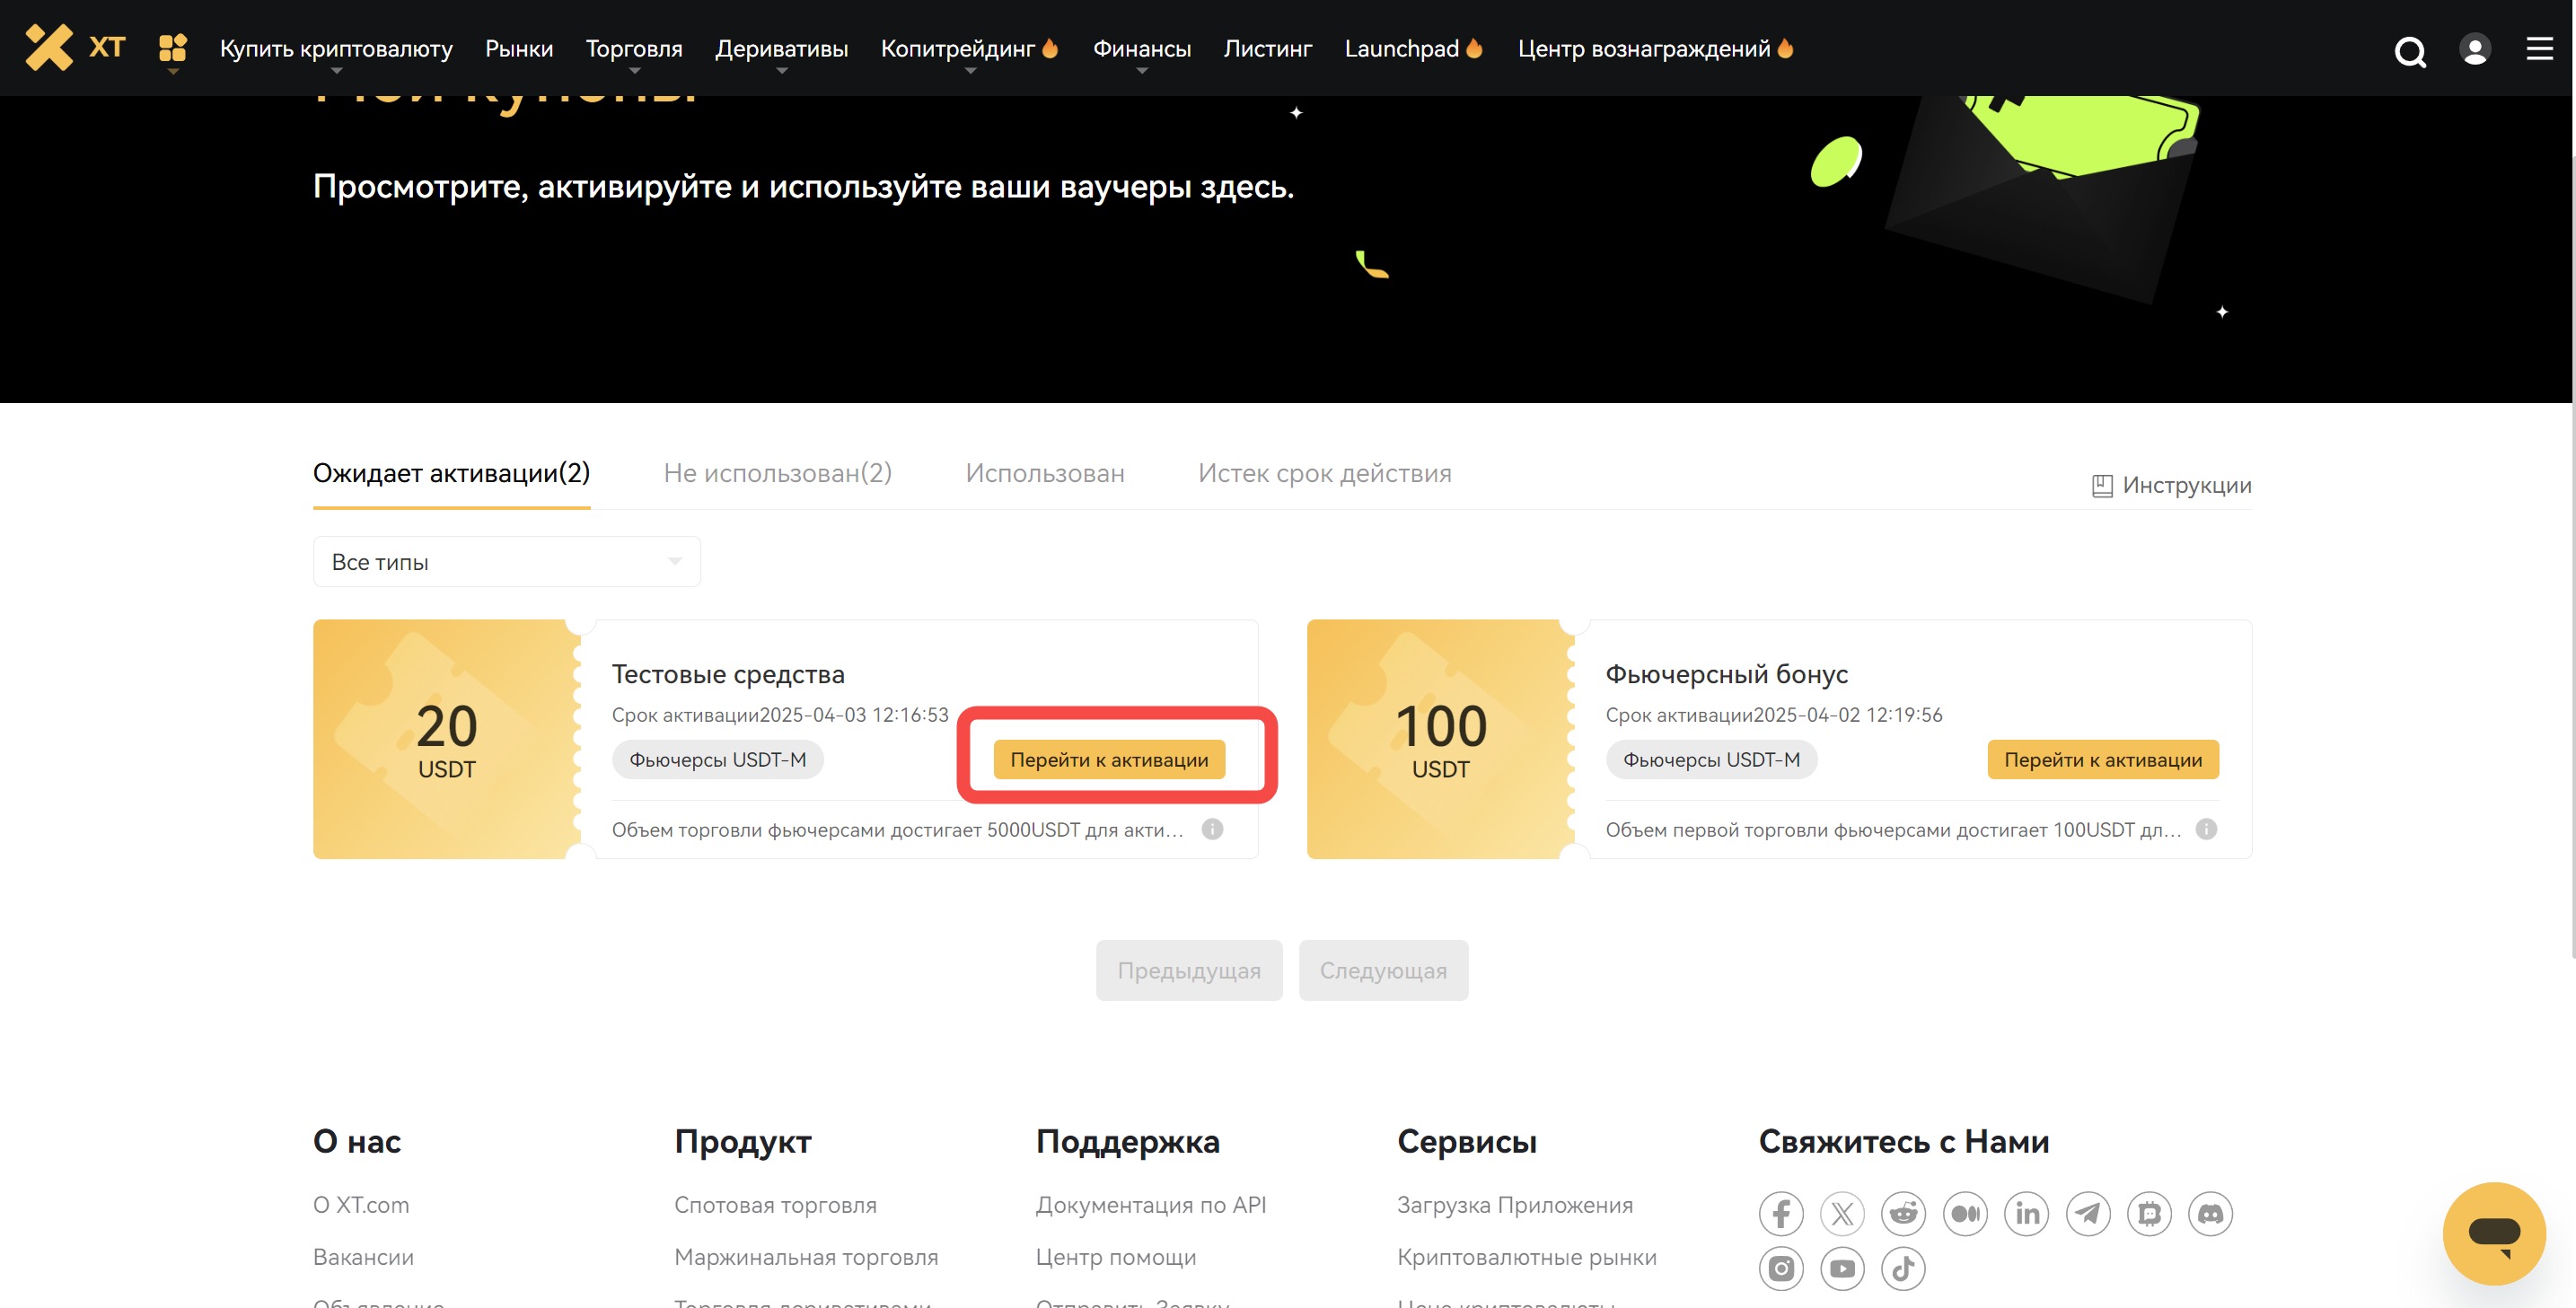Click the apps grid icon beside the XT logo
Viewport: 2576px width, 1308px height.
point(173,48)
